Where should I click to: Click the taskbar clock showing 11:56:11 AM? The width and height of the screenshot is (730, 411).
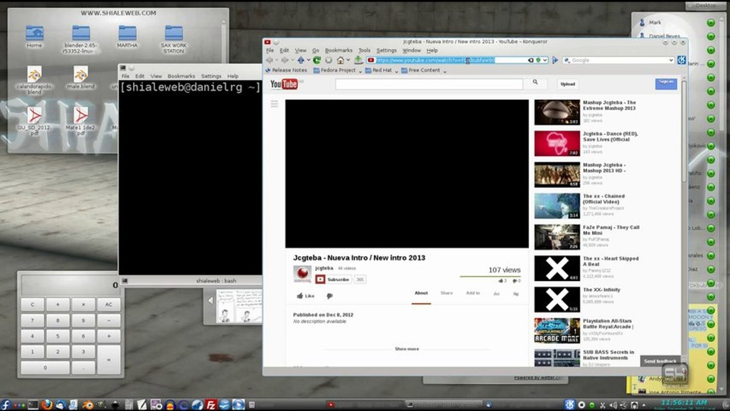(x=683, y=402)
